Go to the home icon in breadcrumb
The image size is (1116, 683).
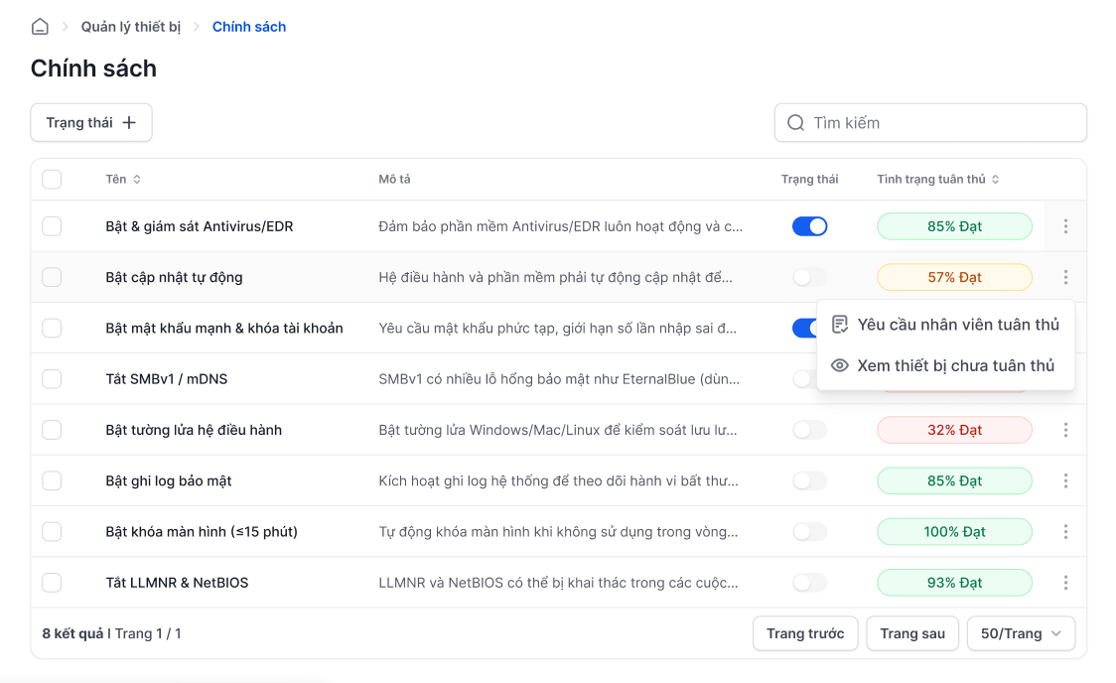pos(40,27)
